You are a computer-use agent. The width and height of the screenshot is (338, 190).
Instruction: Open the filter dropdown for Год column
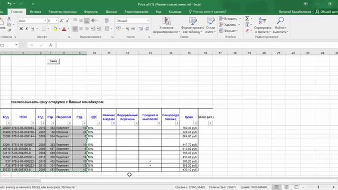tap(43, 123)
